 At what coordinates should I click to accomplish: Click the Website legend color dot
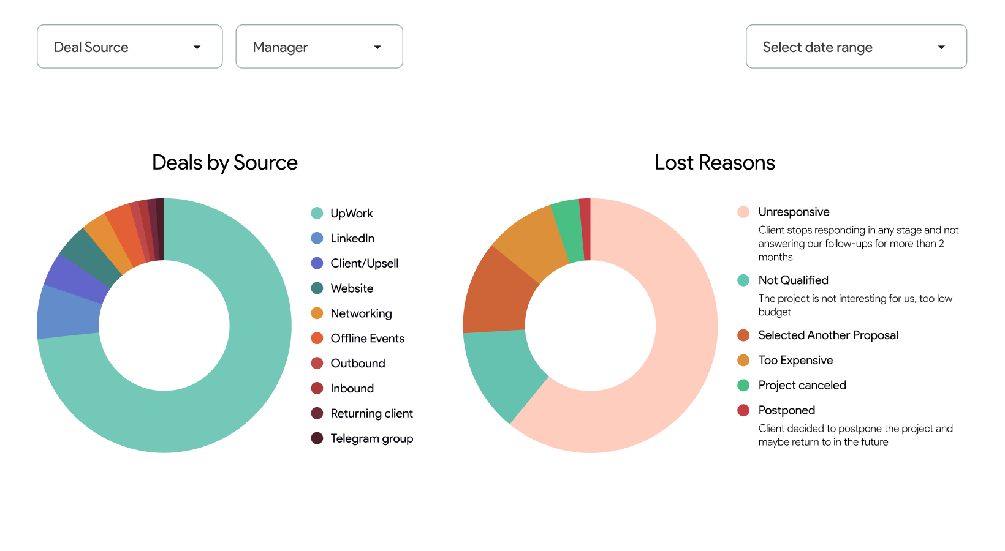[x=316, y=288]
